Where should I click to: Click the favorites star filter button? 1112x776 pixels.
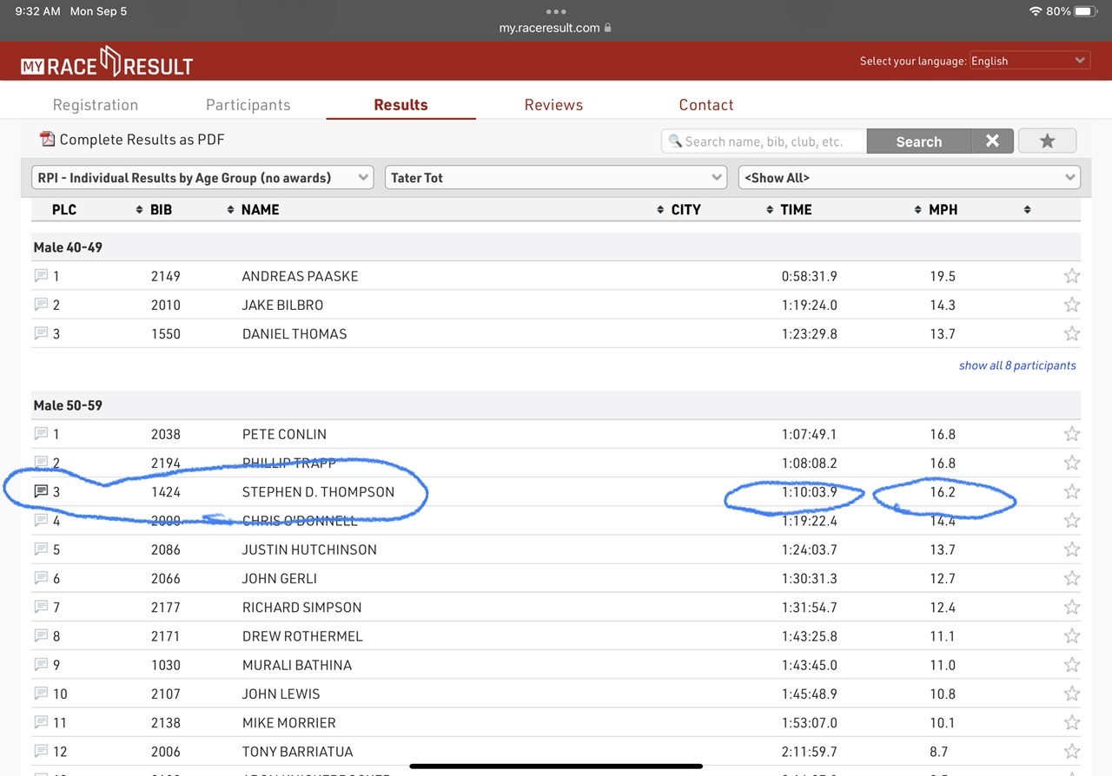1047,141
